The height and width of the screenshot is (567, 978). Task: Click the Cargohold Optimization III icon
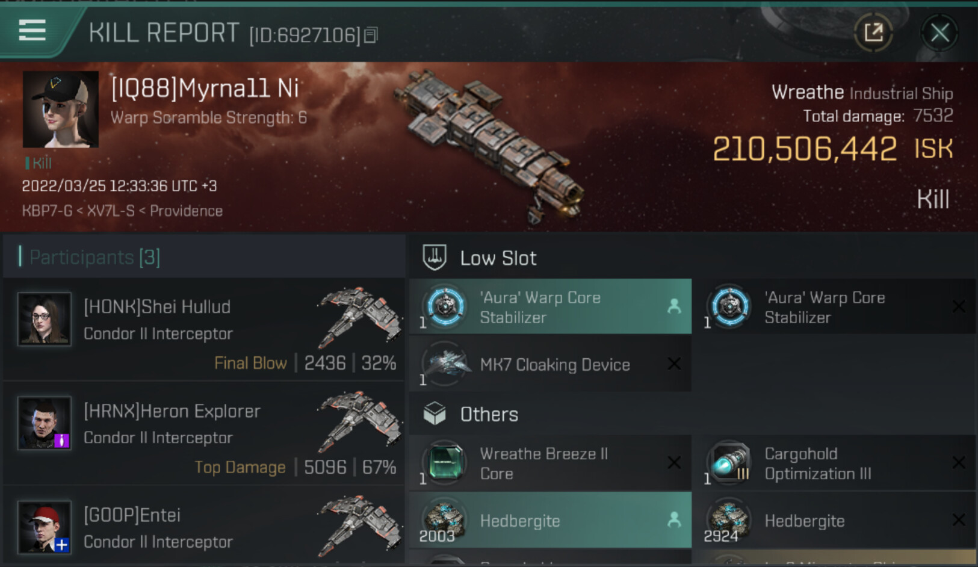click(729, 463)
